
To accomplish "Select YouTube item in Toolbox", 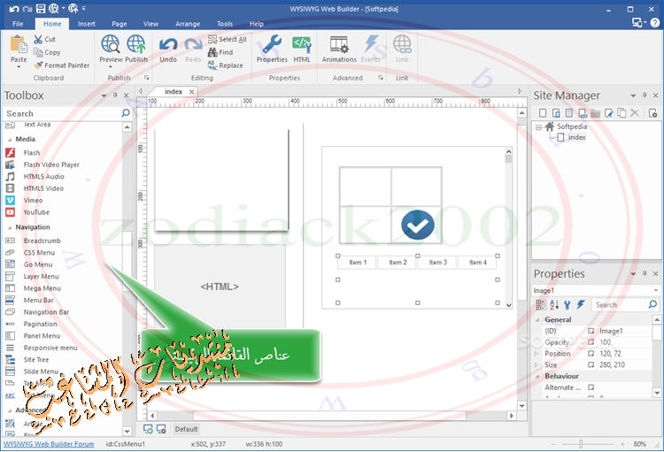I will (x=36, y=212).
